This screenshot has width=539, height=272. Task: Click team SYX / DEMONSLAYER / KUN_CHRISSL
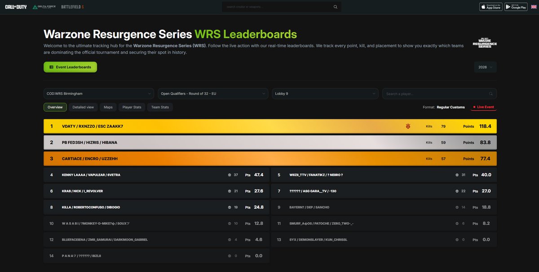click(x=318, y=239)
